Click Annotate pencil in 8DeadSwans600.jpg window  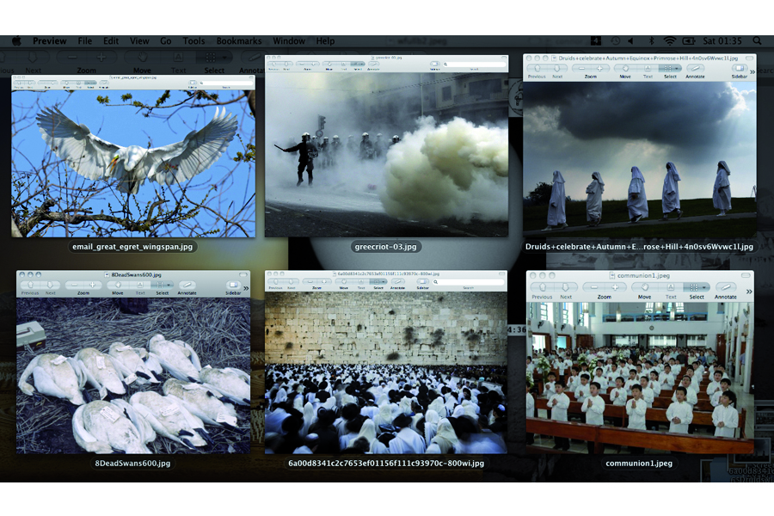187,285
